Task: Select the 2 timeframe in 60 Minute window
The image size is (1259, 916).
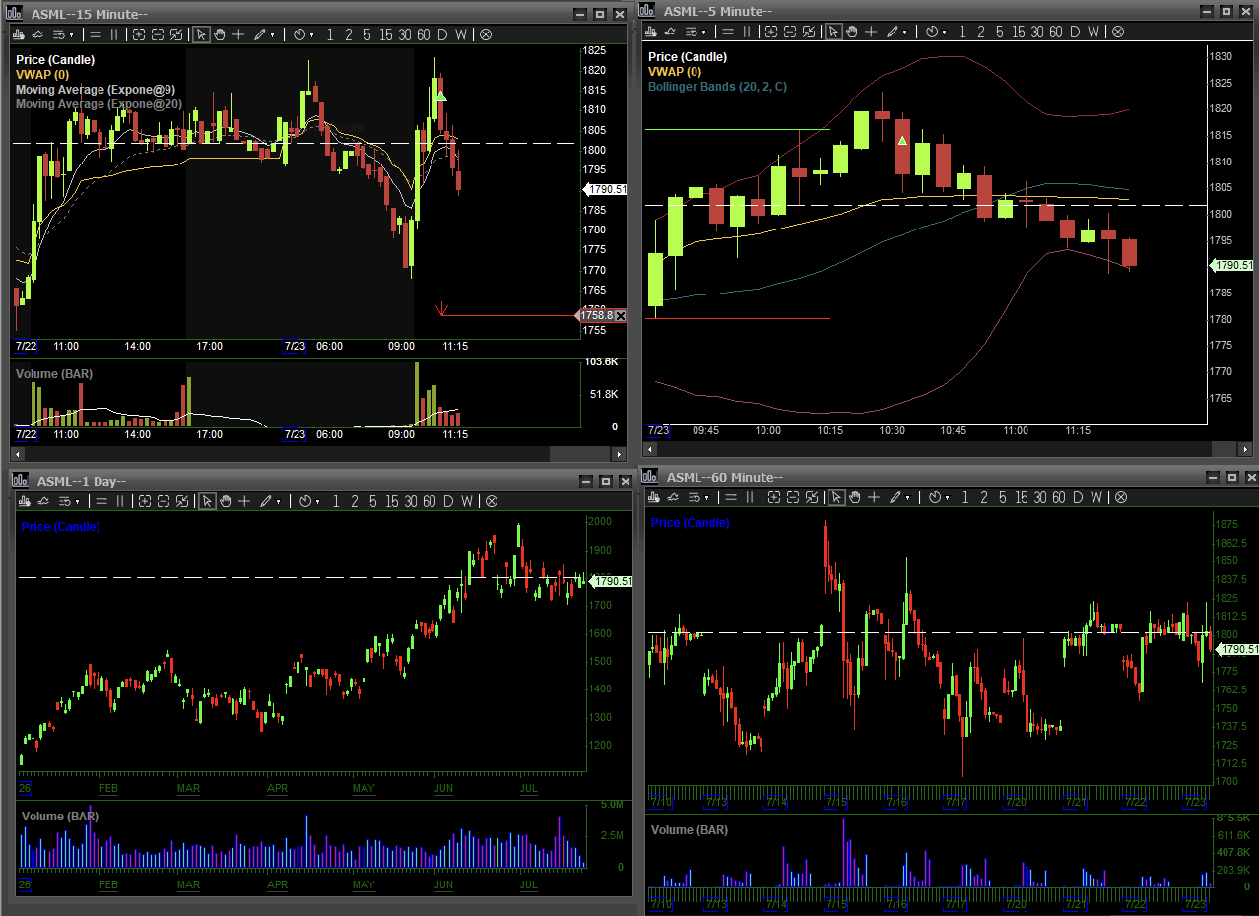Action: click(x=984, y=498)
